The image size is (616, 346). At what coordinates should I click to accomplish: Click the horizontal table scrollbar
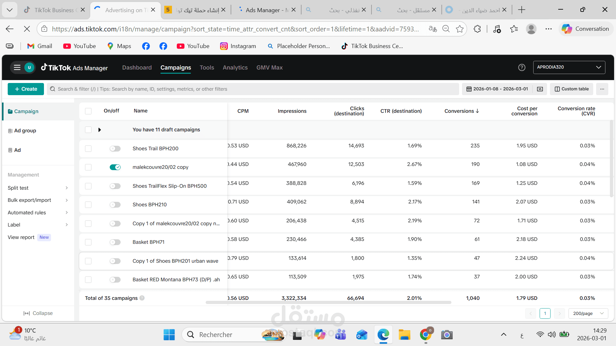click(x=328, y=302)
